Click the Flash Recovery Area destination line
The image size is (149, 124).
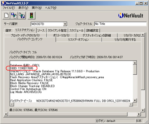(57, 77)
